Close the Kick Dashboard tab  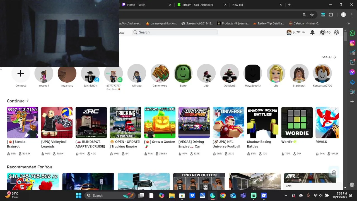(225, 5)
